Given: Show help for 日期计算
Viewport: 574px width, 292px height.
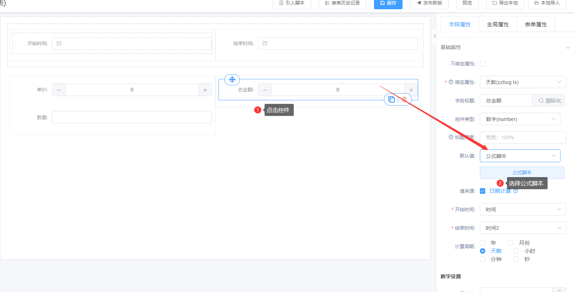Looking at the screenshot, I should [x=516, y=191].
